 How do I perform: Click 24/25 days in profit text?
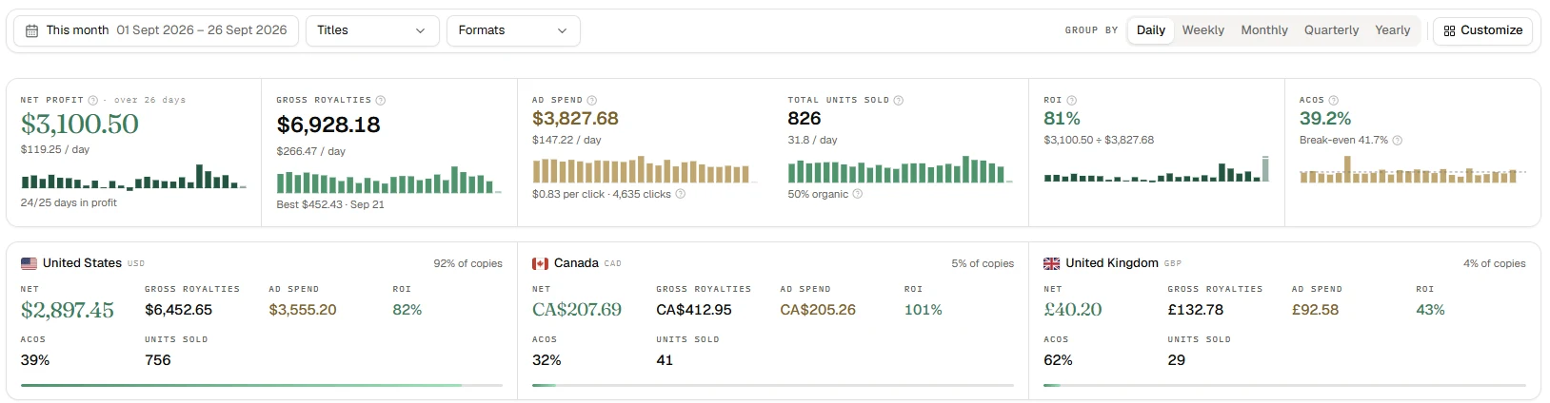[69, 202]
